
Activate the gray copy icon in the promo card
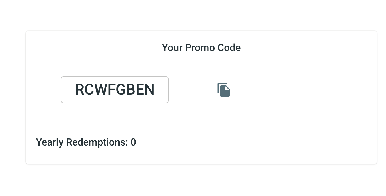coord(224,90)
